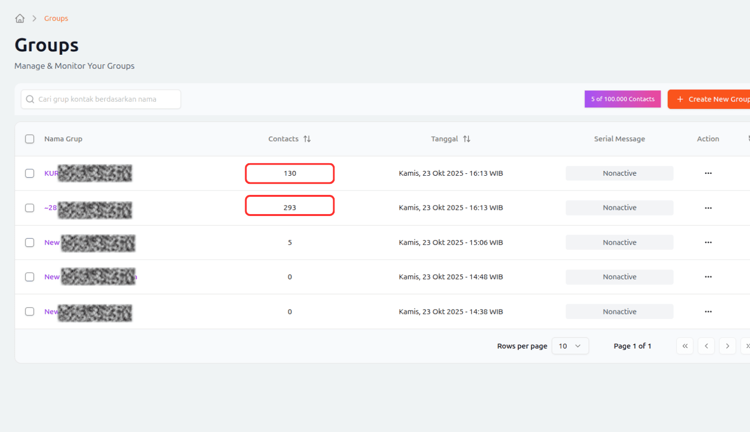Select checkbox of the ~28 group row
Image resolution: width=750 pixels, height=432 pixels.
point(30,208)
